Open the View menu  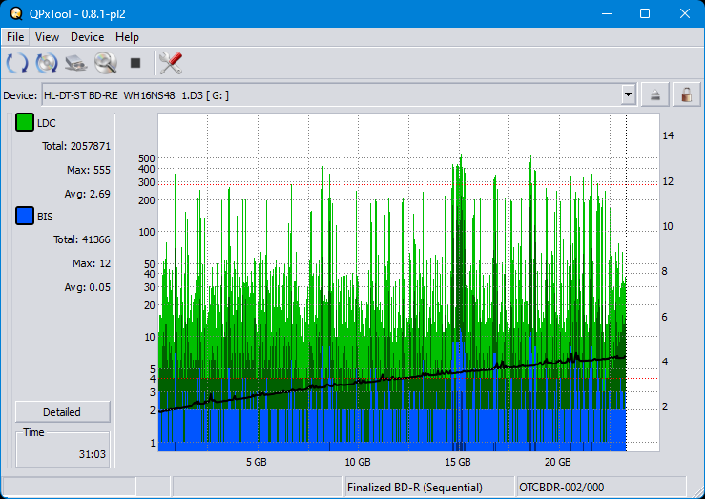pos(47,37)
